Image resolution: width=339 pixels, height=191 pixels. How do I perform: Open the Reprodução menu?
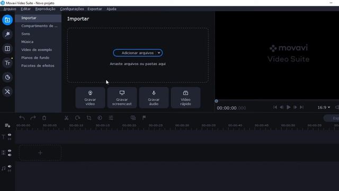click(x=45, y=9)
